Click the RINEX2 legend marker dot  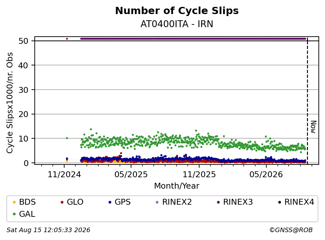(x=157, y=202)
